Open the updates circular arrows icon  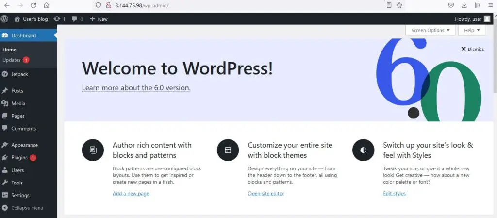click(x=57, y=19)
